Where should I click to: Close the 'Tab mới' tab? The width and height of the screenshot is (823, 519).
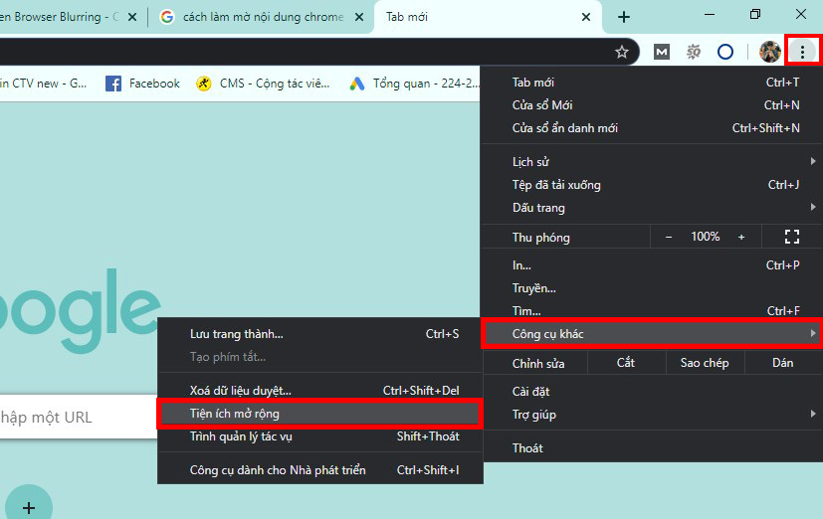tap(586, 17)
